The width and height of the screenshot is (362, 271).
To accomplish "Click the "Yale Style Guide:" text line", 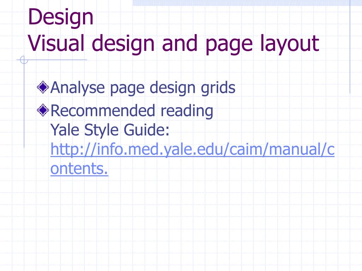I will click(x=110, y=130).
